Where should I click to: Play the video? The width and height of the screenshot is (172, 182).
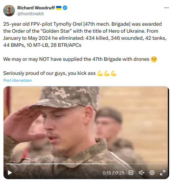(x=10, y=173)
